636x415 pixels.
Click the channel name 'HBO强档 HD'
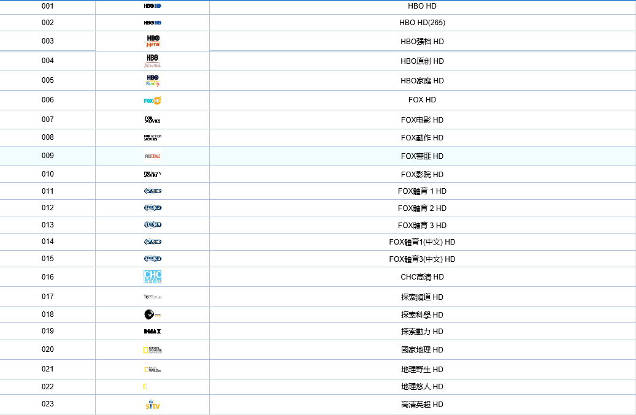422,41
